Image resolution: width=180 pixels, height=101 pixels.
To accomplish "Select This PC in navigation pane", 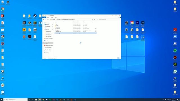I will [x=48, y=43].
